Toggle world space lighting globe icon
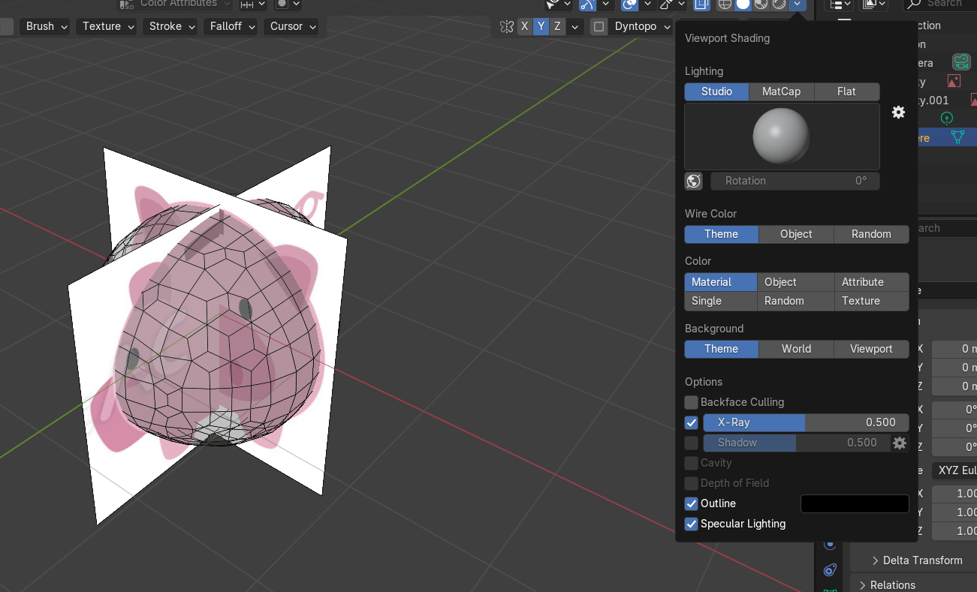This screenshot has width=977, height=592. pyautogui.click(x=694, y=181)
